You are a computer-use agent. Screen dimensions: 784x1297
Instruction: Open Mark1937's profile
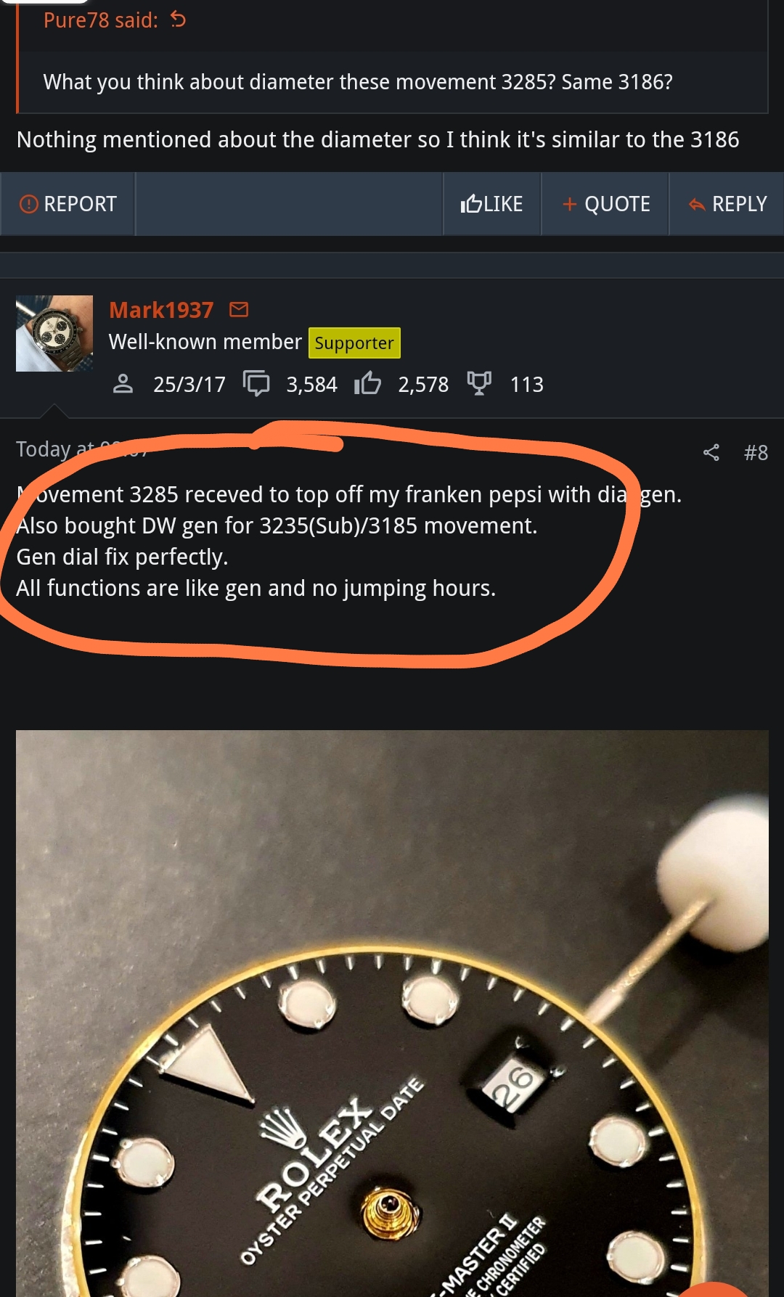161,310
